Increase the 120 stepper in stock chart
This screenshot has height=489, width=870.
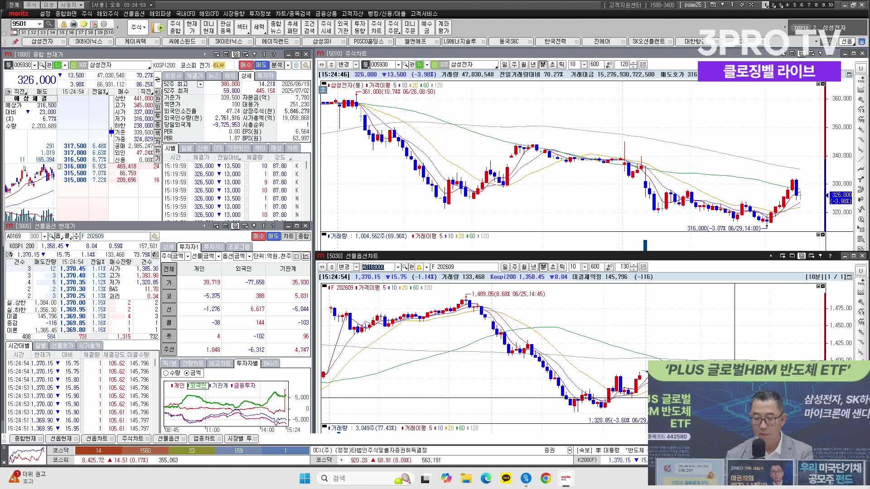click(x=633, y=63)
